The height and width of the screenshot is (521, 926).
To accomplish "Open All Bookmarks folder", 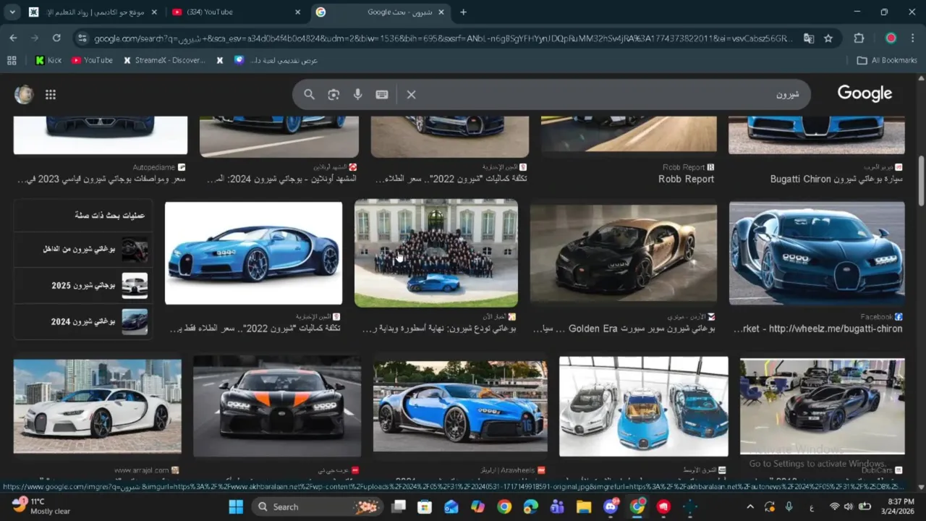I will pos(886,60).
